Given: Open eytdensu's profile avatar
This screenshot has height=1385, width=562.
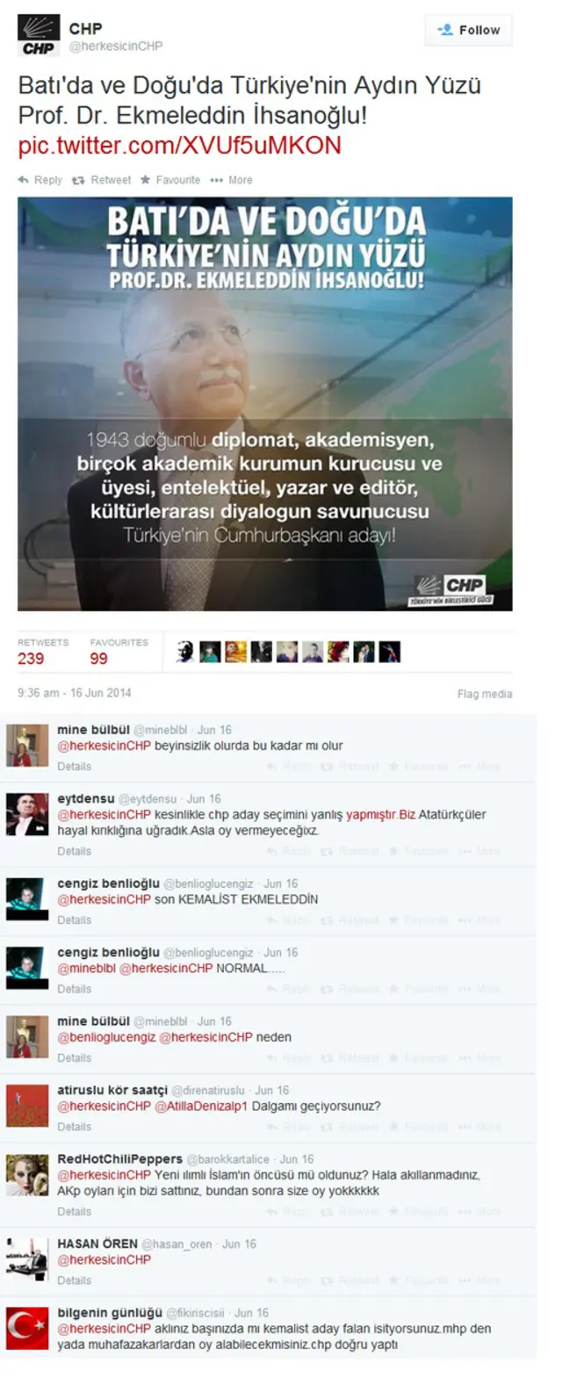Looking at the screenshot, I should pyautogui.click(x=27, y=813).
